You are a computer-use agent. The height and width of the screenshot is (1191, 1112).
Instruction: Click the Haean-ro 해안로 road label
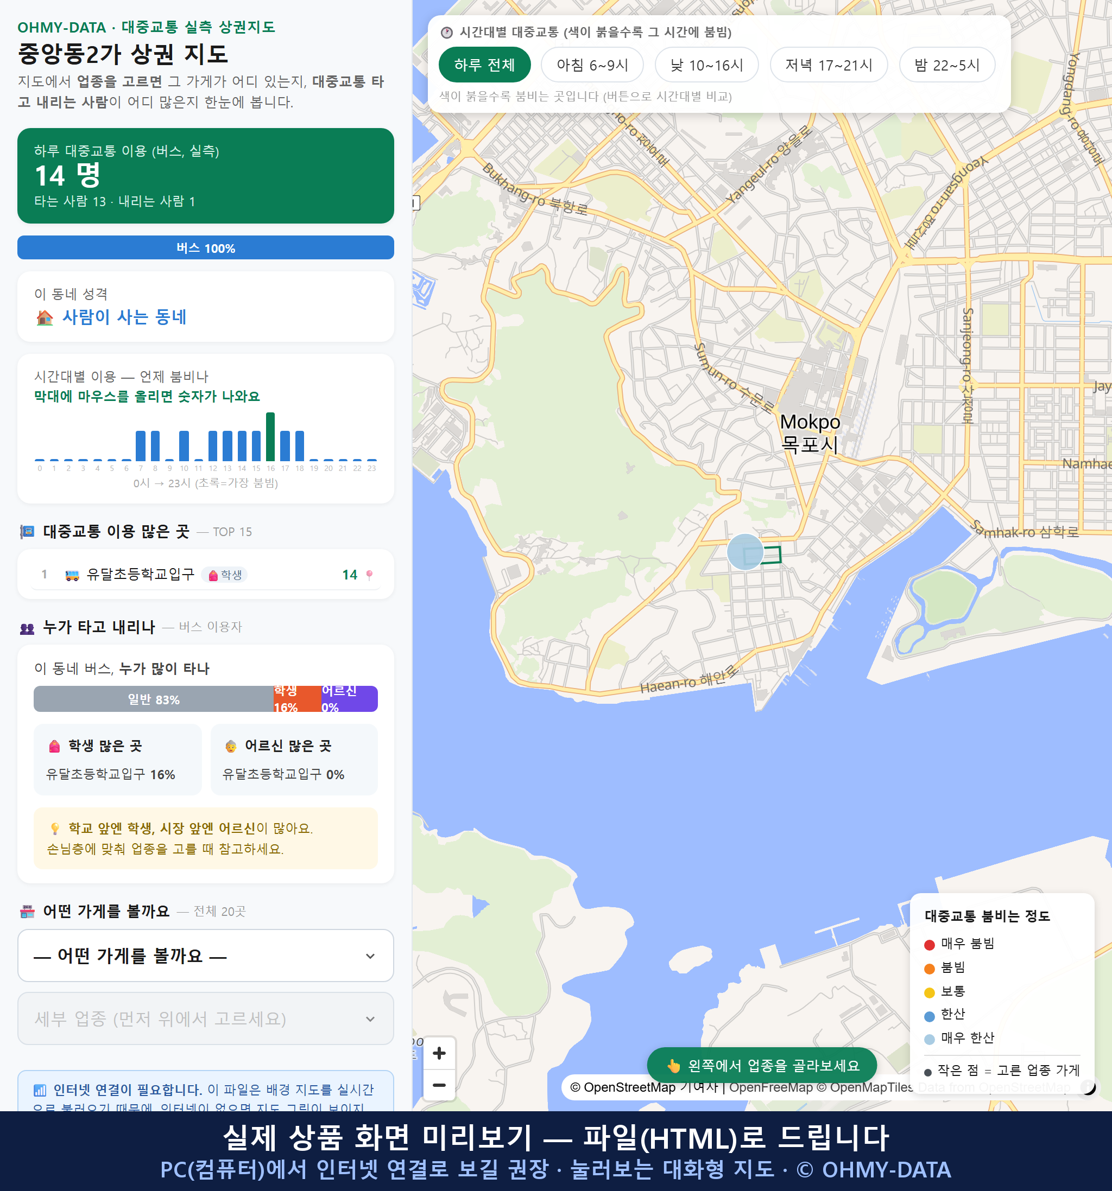tap(690, 679)
